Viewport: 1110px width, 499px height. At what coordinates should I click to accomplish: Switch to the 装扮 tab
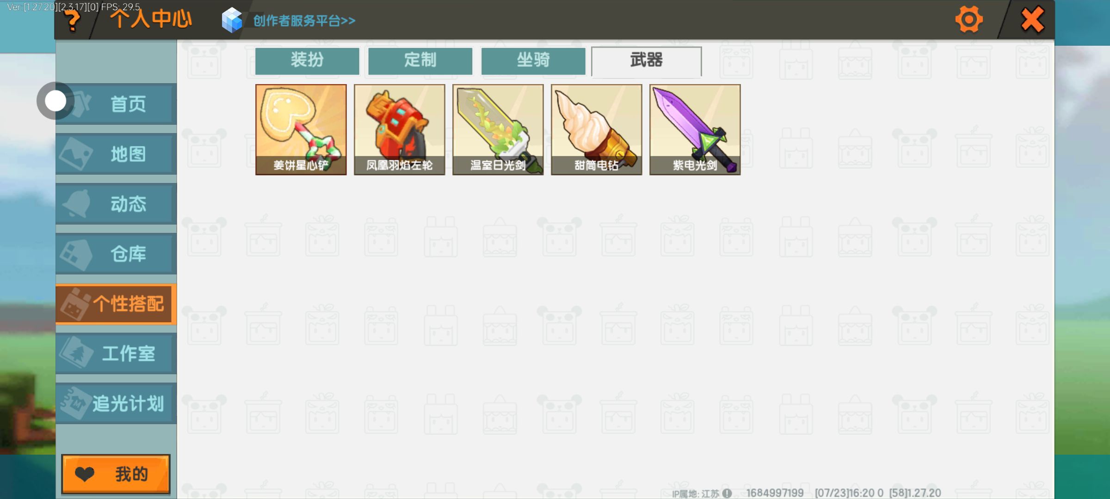(x=307, y=61)
